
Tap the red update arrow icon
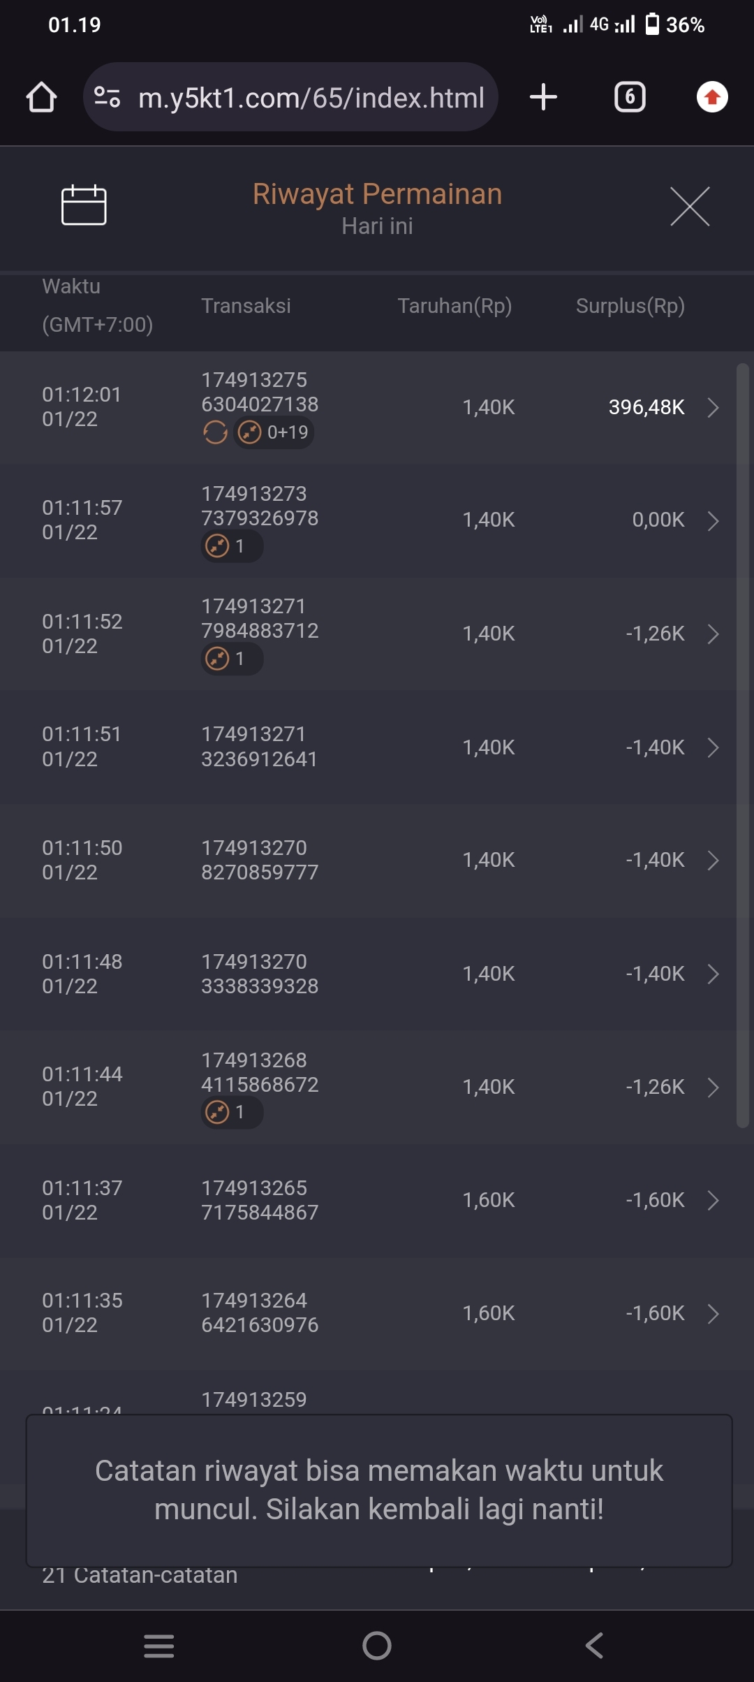(x=712, y=97)
